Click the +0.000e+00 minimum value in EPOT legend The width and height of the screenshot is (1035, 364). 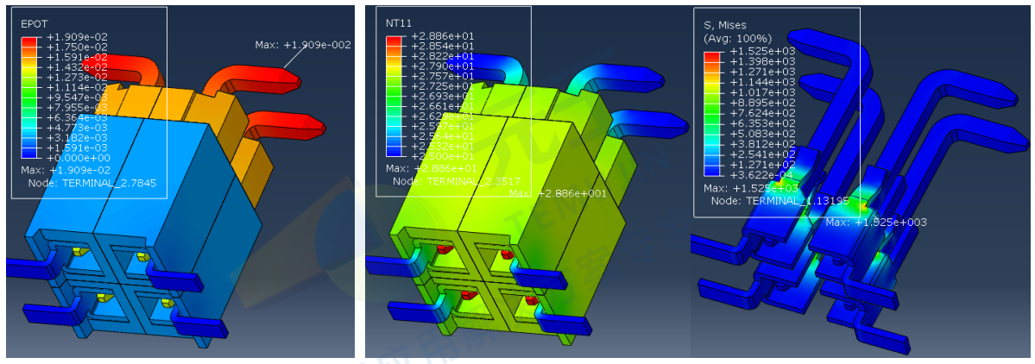coord(77,158)
